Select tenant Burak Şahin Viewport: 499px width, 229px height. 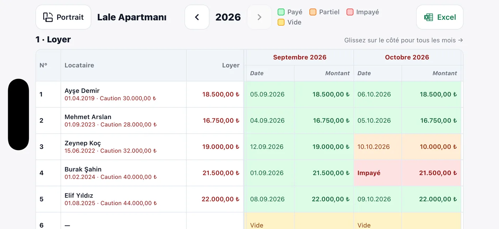(x=83, y=169)
